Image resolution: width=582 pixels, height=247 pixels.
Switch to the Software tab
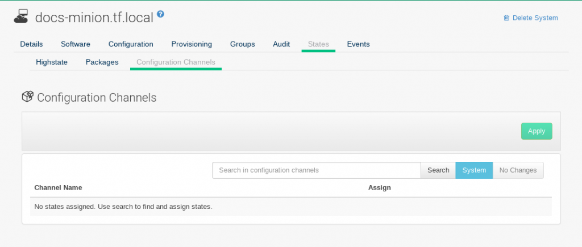point(75,44)
